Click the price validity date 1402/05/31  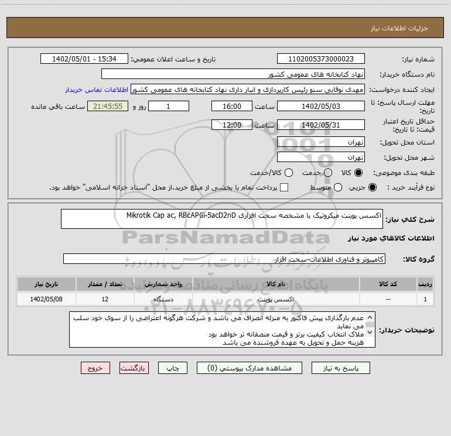click(321, 125)
